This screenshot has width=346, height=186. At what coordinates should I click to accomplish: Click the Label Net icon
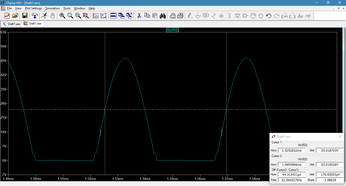(206, 16)
